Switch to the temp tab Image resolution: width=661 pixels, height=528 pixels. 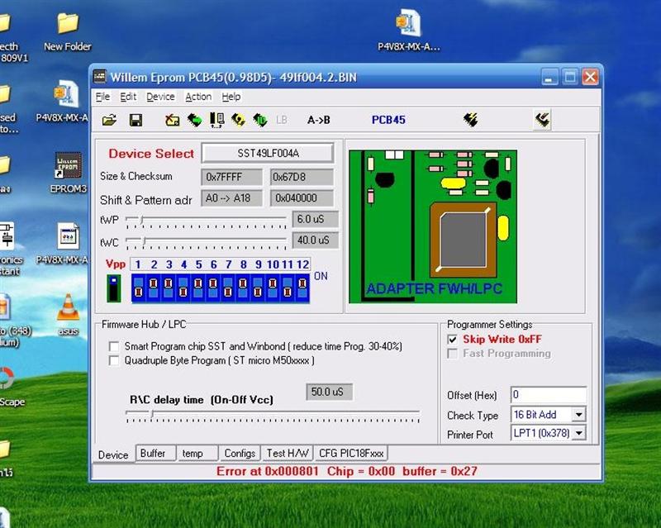(x=197, y=454)
